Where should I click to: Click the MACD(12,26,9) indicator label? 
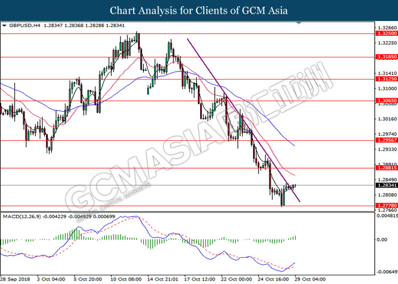(22, 216)
